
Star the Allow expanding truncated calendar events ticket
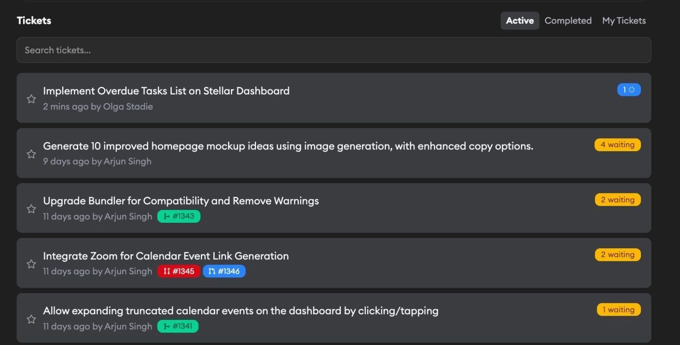point(31,319)
